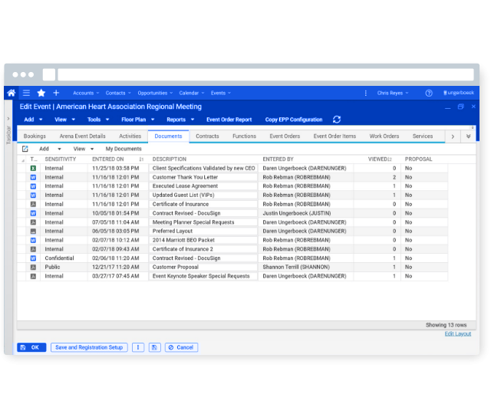Open the three-dot options button at bottom

(x=138, y=347)
